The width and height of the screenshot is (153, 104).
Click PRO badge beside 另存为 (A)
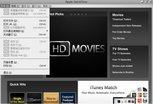6,45
